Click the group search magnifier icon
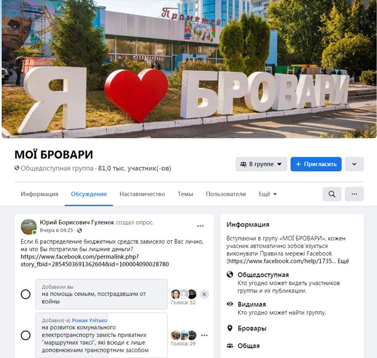 pyautogui.click(x=332, y=194)
